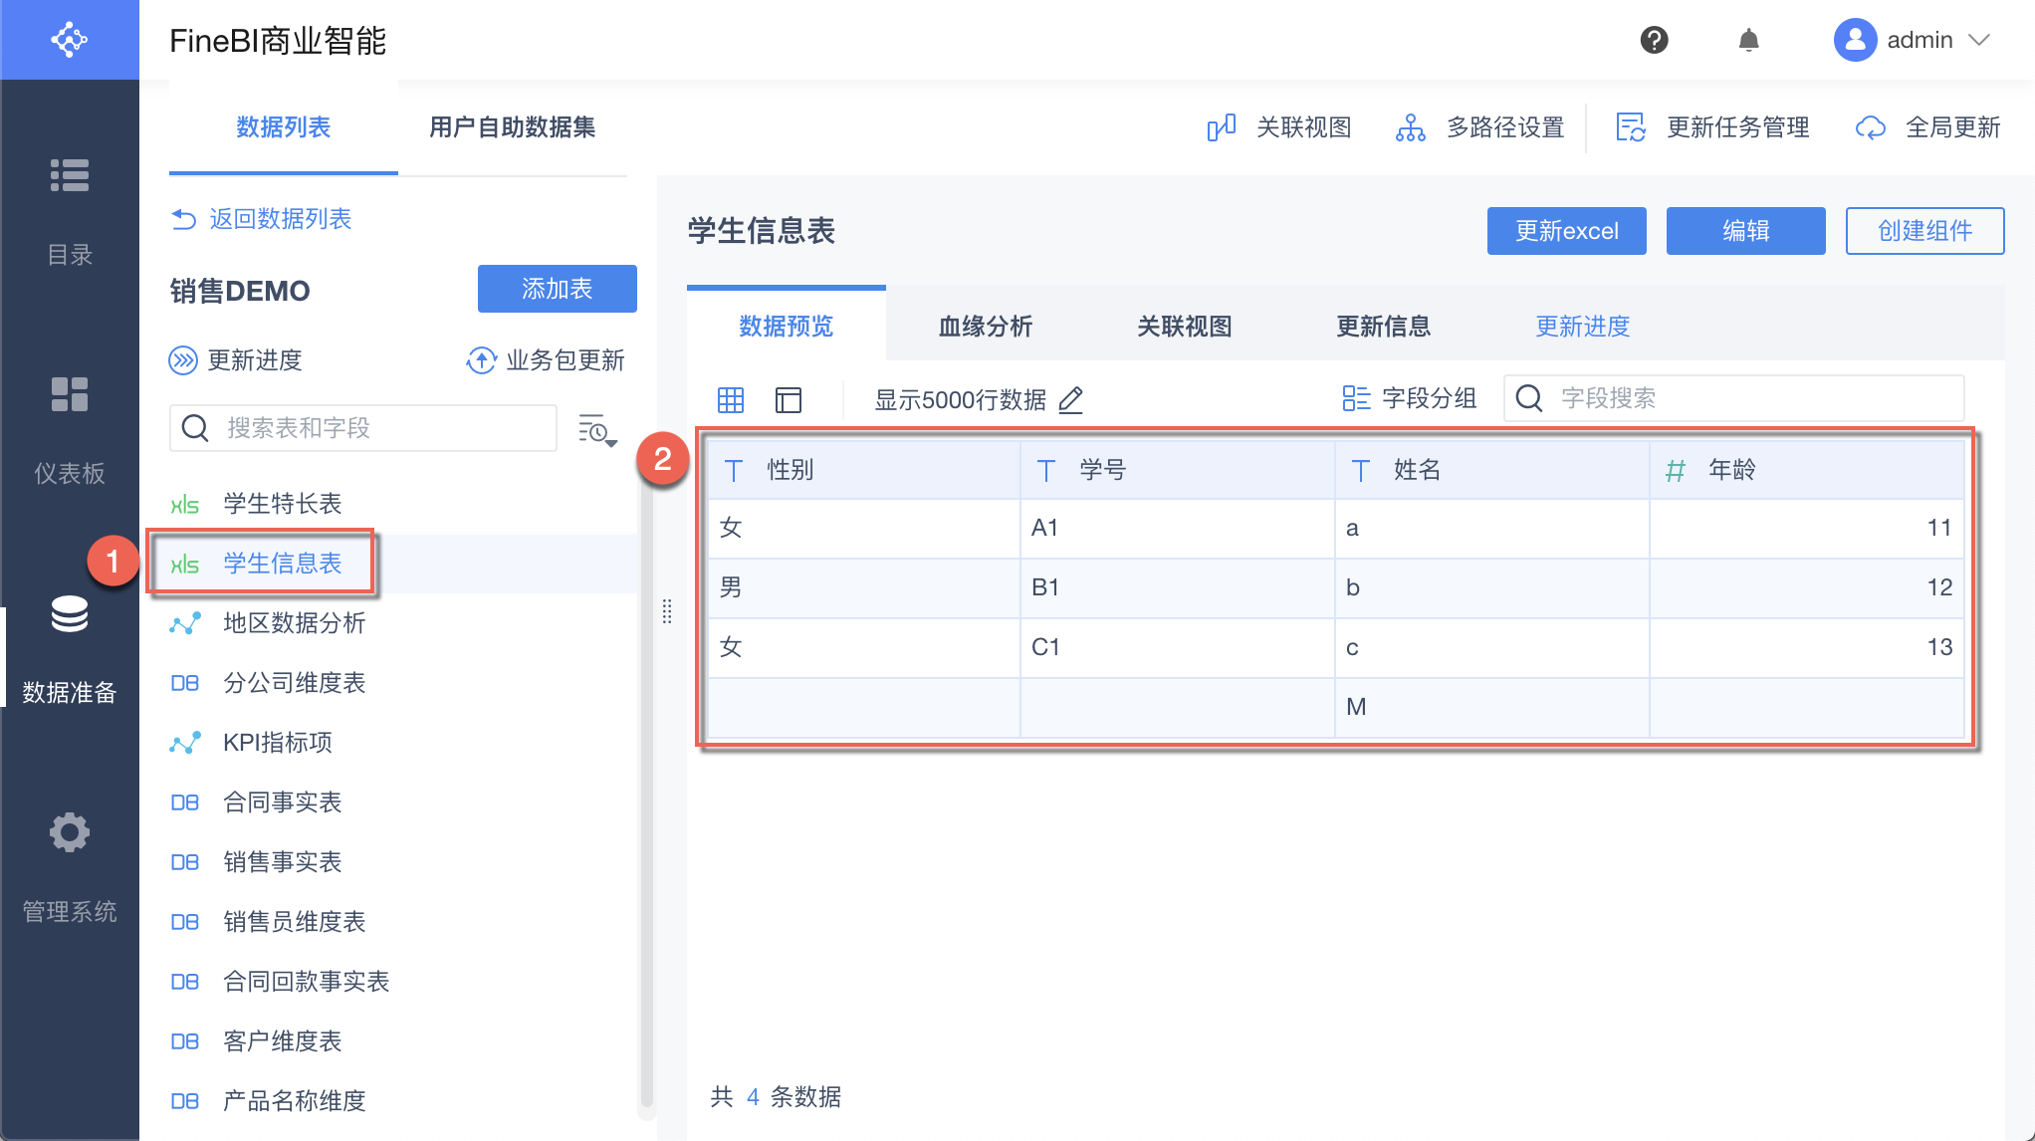The height and width of the screenshot is (1141, 2035).
Task: Switch to 血缘分析 tab
Action: click(x=986, y=327)
